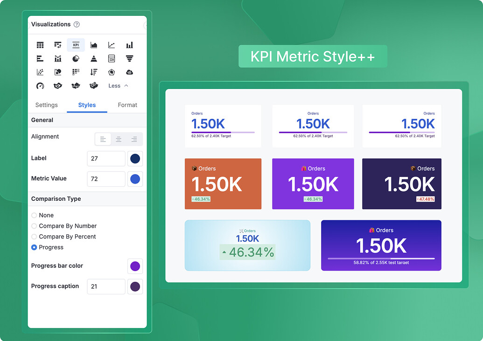The image size is (483, 341).
Task: Choose the pie chart visualization
Action: coord(76,58)
